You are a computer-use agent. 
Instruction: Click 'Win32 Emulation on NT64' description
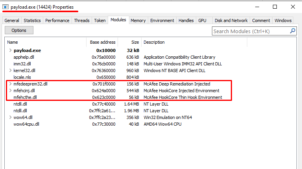168,117
